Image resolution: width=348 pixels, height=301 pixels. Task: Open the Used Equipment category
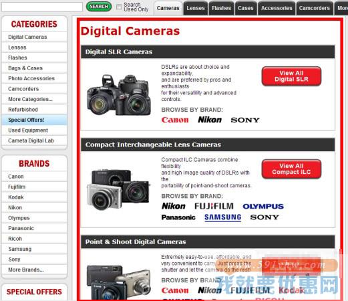click(34, 130)
